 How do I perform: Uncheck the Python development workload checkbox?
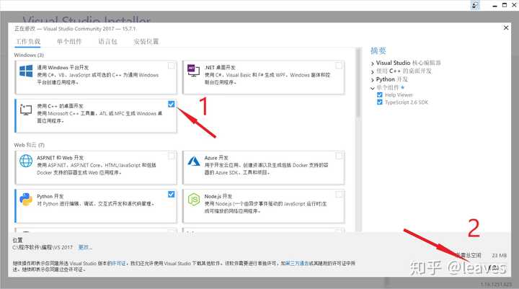[x=171, y=195]
